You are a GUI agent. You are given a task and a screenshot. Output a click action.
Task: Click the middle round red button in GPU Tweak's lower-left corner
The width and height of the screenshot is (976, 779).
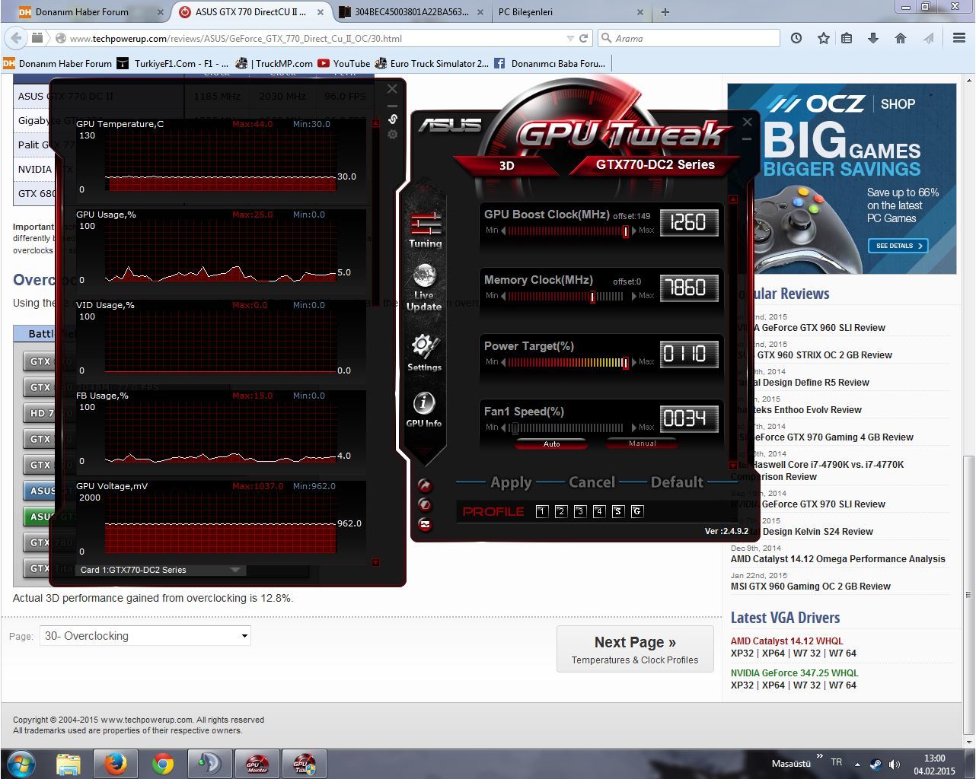click(425, 504)
